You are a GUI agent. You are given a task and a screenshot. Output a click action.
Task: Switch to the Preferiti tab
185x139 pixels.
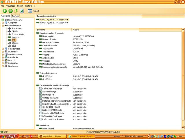(15, 16)
